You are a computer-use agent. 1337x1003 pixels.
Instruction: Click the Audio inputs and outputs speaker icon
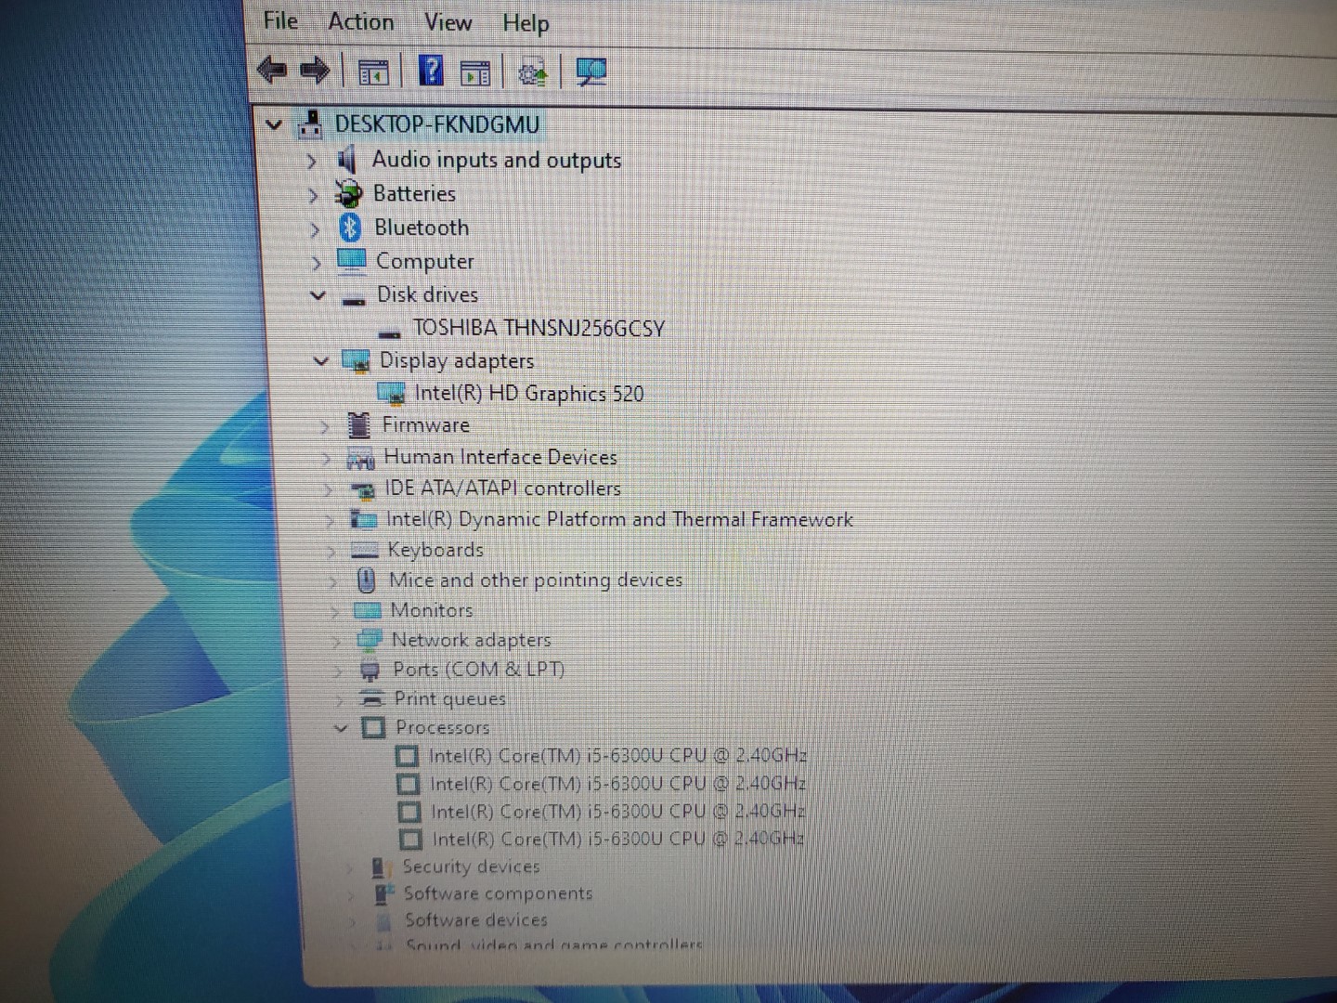pyautogui.click(x=346, y=160)
